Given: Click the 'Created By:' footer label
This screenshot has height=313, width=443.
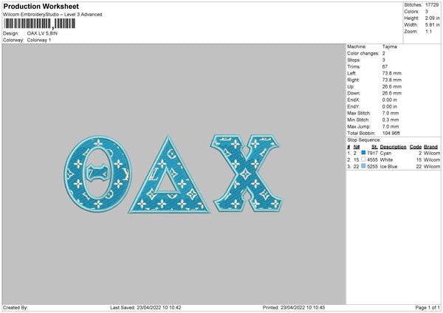Looking at the screenshot, I should pyautogui.click(x=16, y=307).
